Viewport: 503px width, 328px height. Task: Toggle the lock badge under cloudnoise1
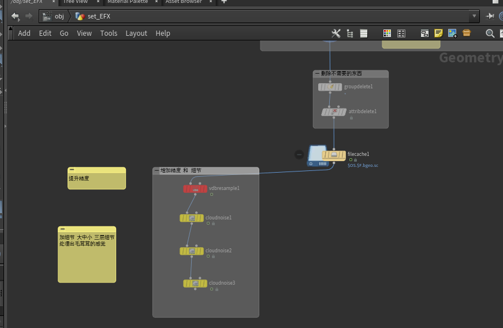213,223
